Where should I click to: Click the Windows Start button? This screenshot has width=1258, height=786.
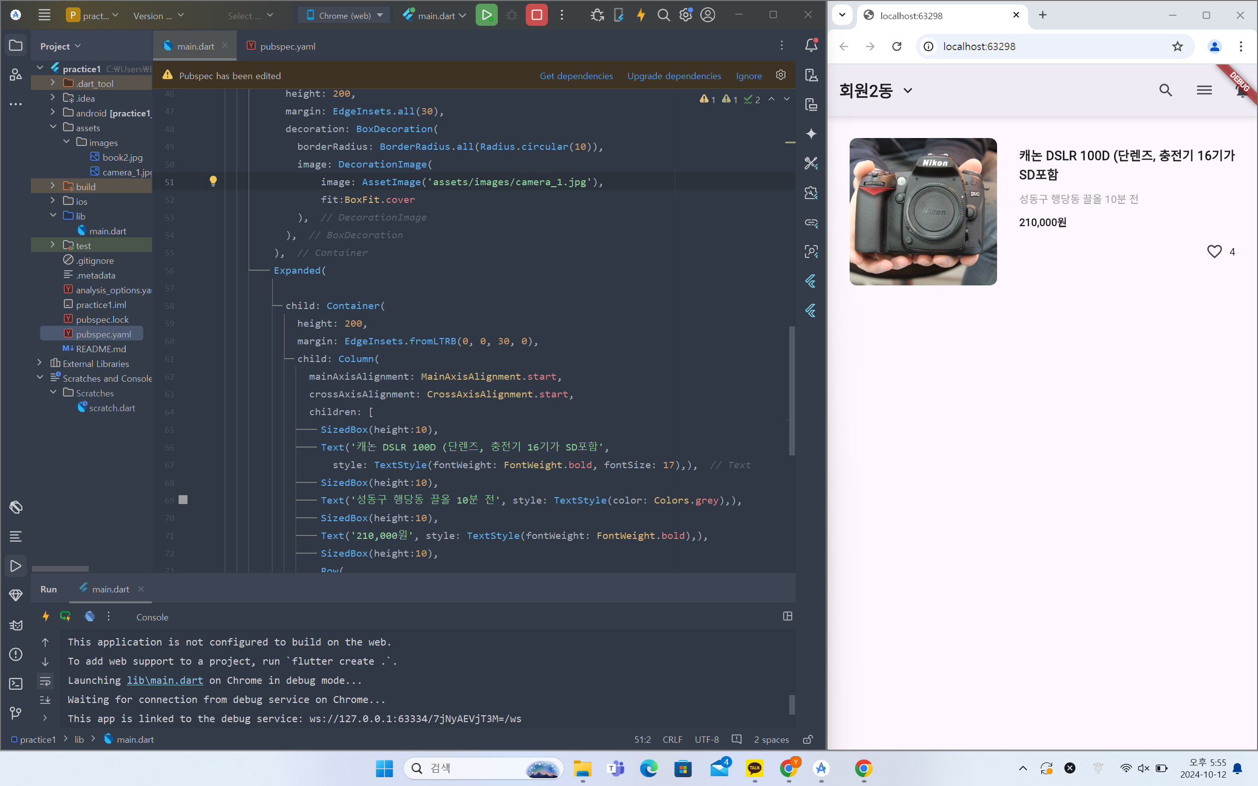(x=384, y=768)
